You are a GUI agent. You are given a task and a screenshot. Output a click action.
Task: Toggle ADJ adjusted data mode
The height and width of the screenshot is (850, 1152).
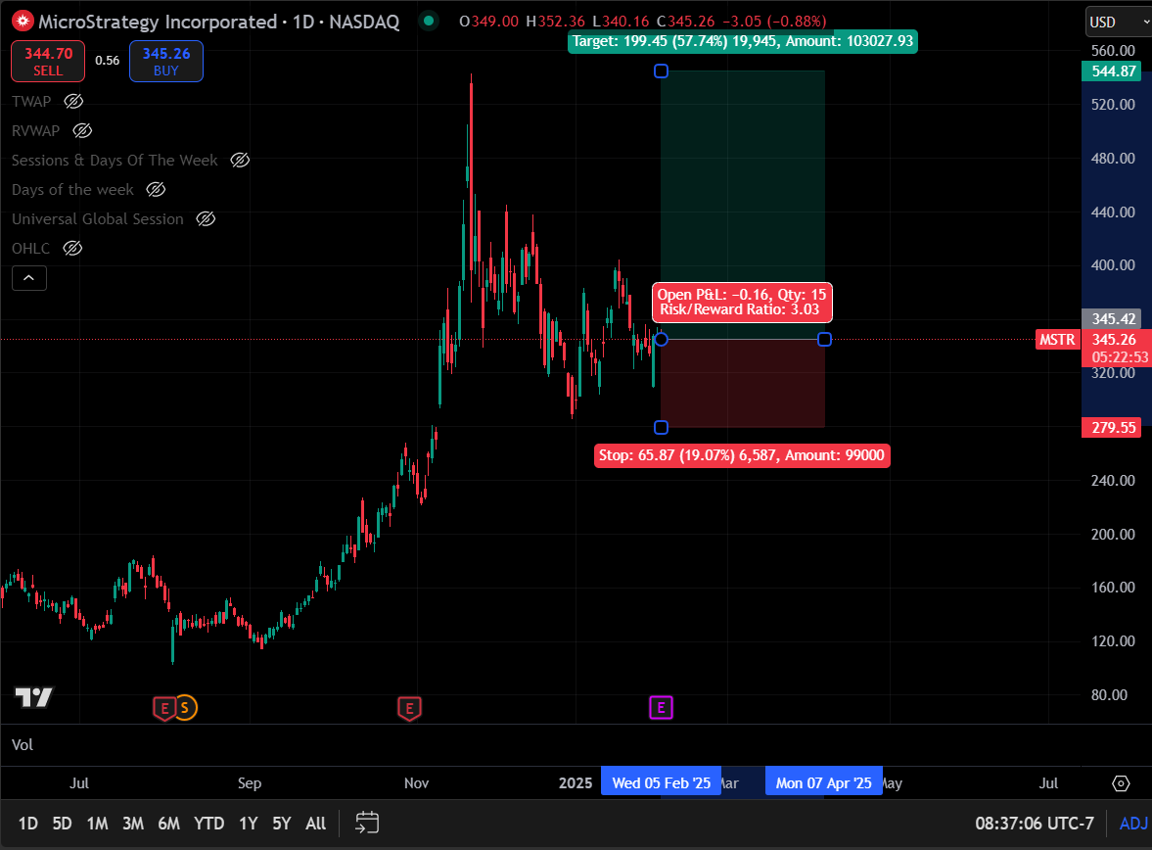pyautogui.click(x=1132, y=824)
